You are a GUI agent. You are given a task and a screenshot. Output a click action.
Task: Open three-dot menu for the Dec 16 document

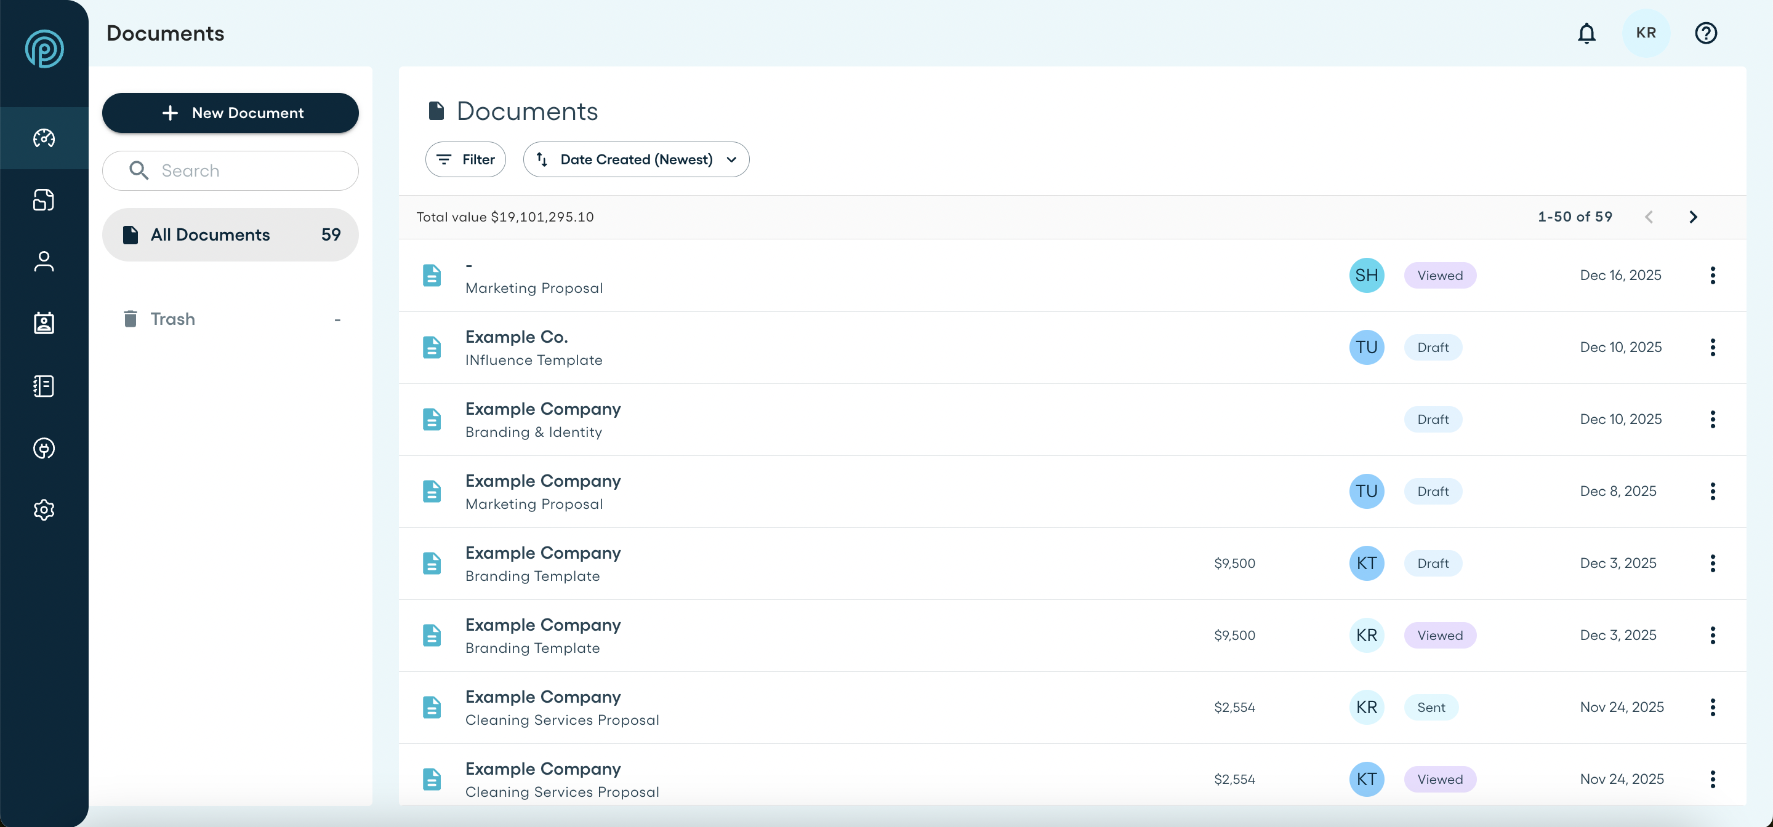point(1713,275)
